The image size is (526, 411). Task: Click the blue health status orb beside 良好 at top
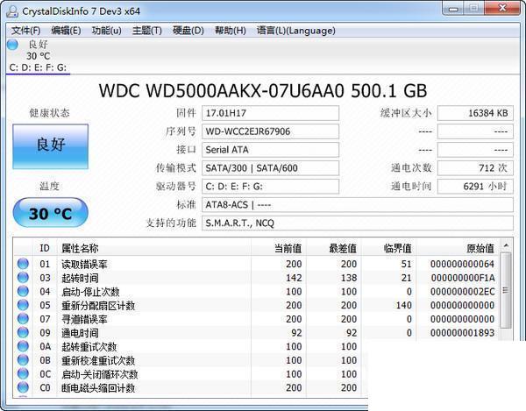[x=12, y=44]
